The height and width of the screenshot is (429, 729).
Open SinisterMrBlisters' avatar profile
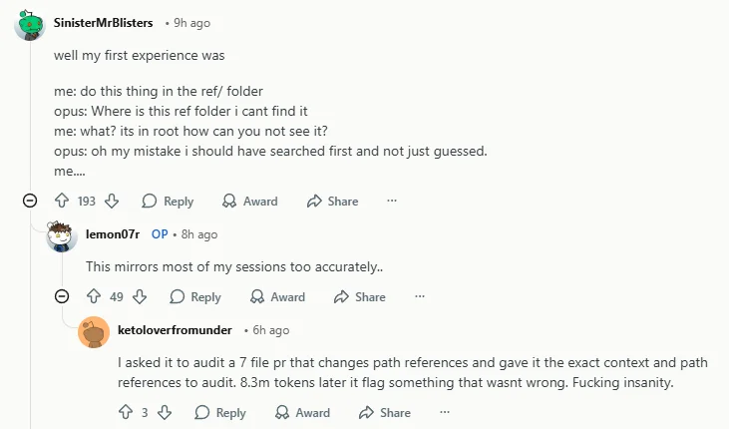[x=30, y=24]
